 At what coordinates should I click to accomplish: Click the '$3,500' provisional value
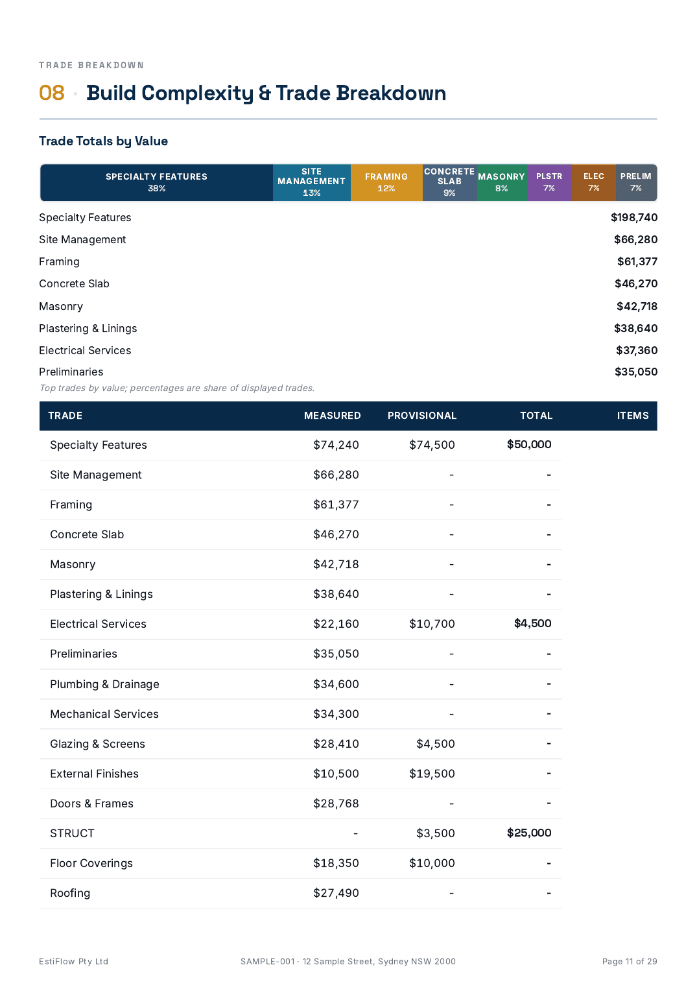click(x=436, y=834)
